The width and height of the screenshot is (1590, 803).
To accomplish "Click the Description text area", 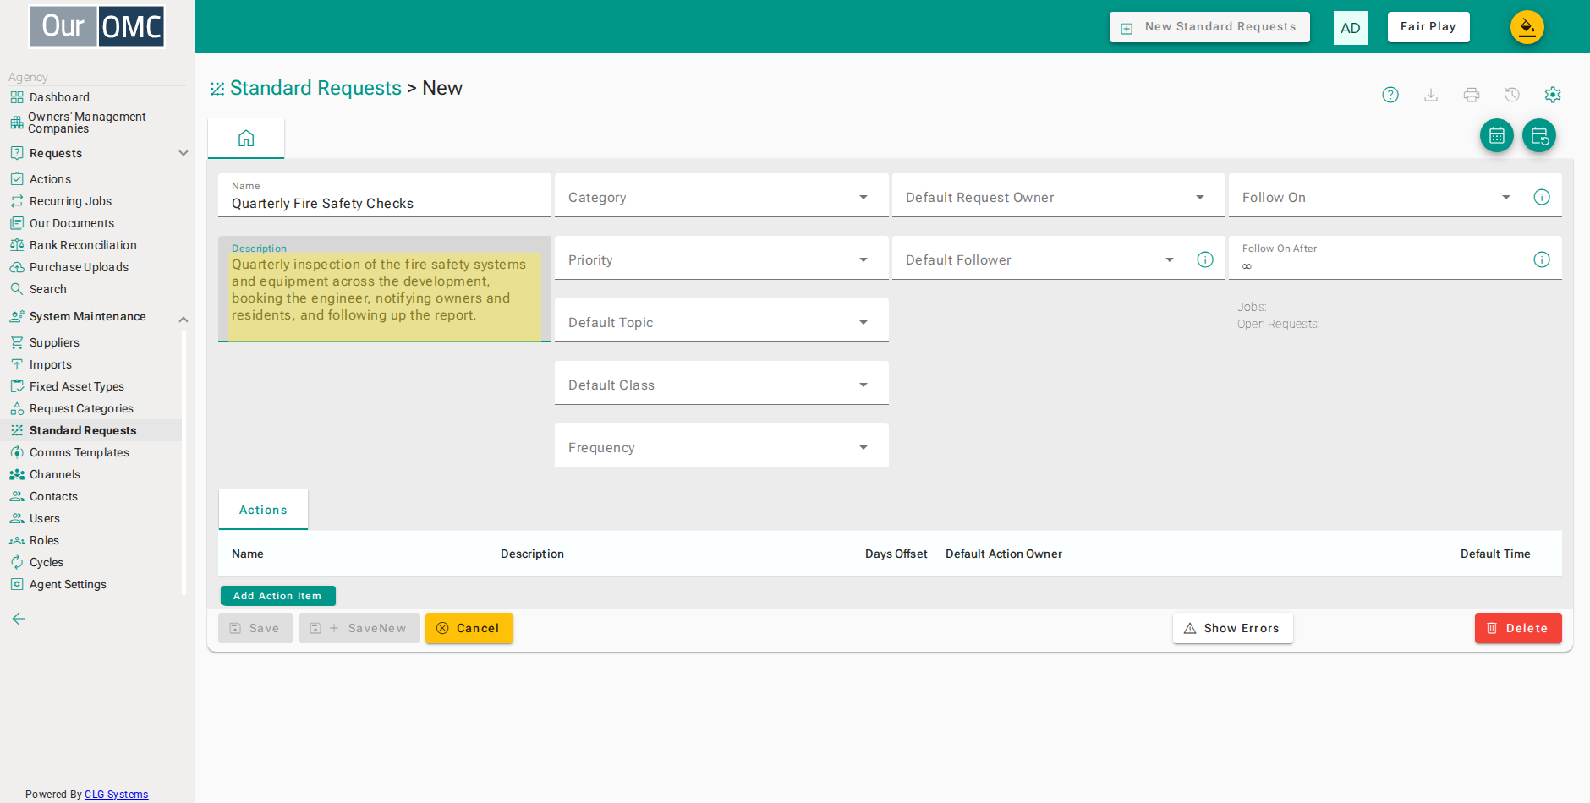I will pos(385,289).
